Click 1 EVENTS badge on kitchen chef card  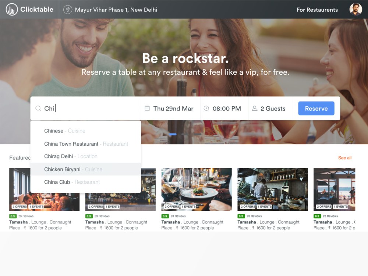click(264, 206)
